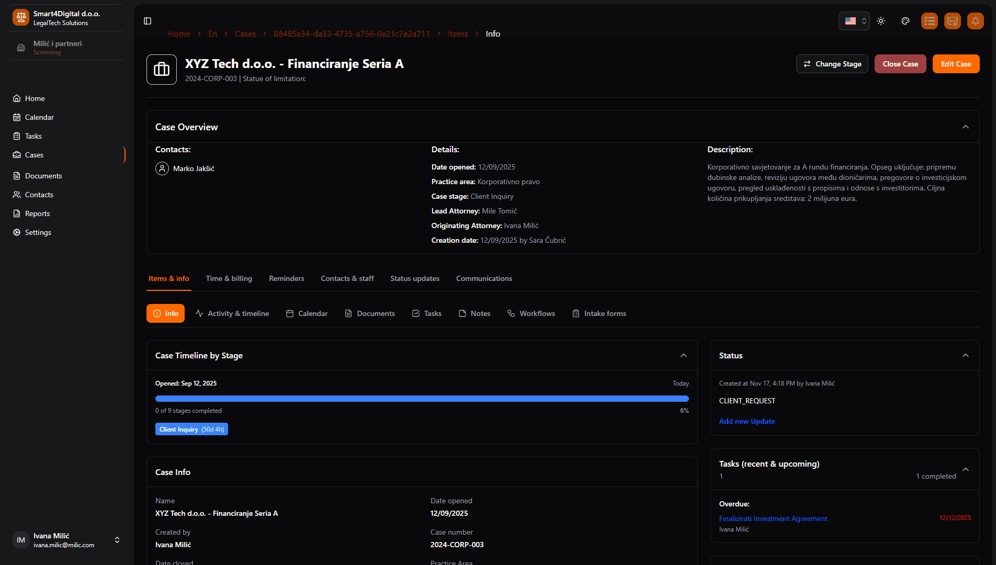The width and height of the screenshot is (996, 565).
Task: Collapse the left sidebar with the panel toggle
Action: (x=147, y=21)
